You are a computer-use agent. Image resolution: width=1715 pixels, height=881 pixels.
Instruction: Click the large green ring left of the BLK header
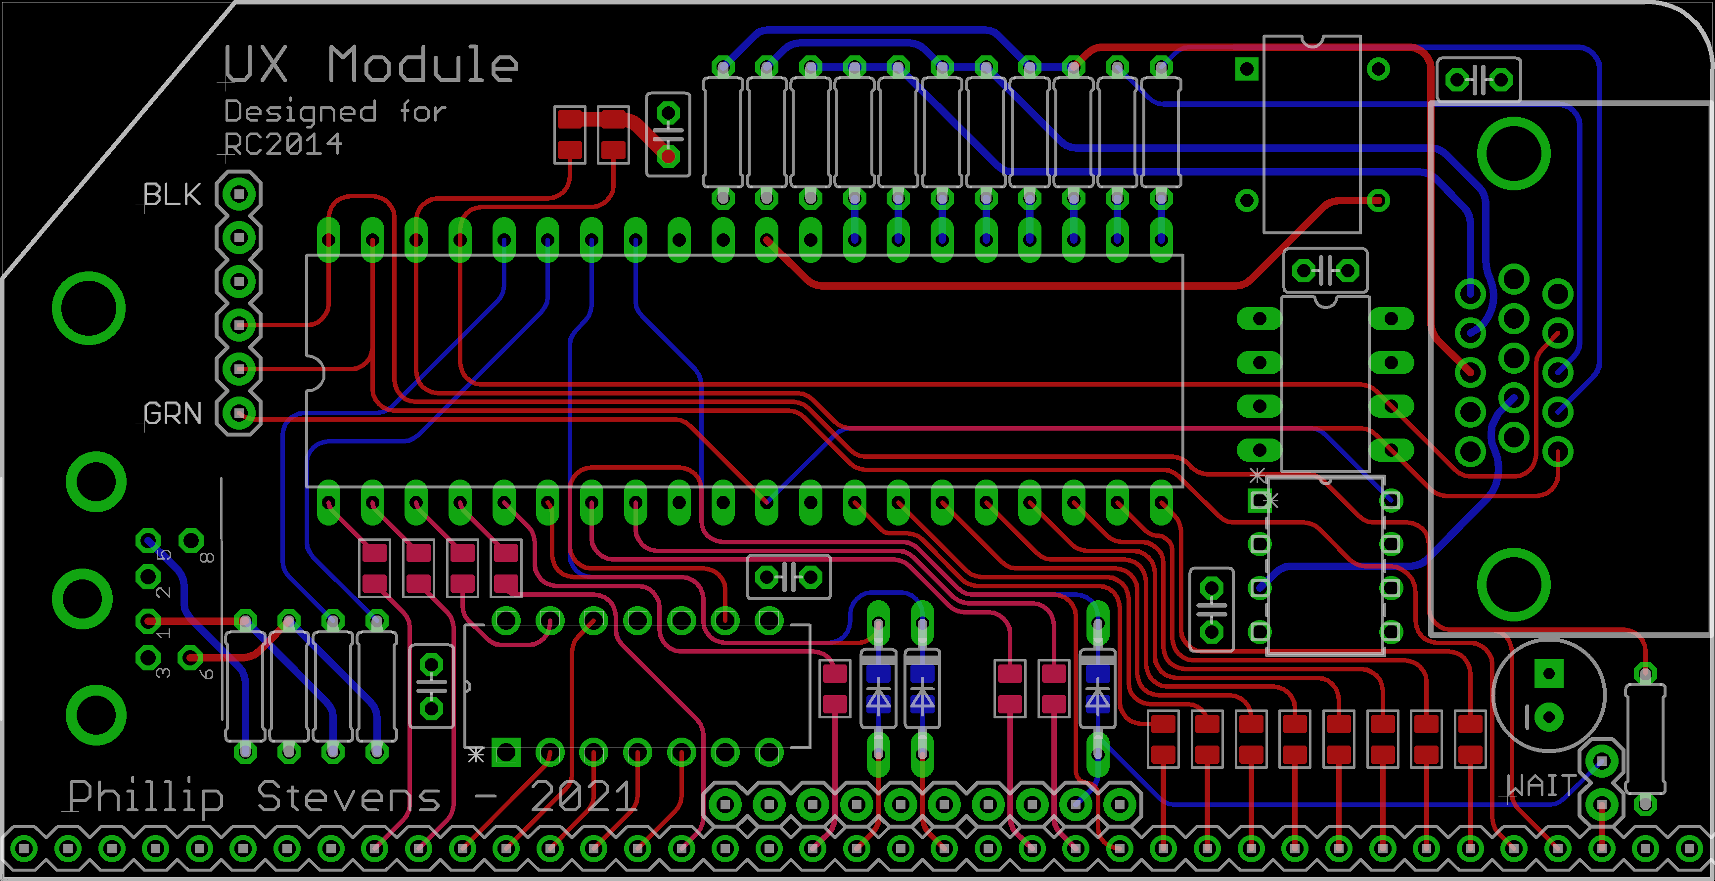click(89, 308)
